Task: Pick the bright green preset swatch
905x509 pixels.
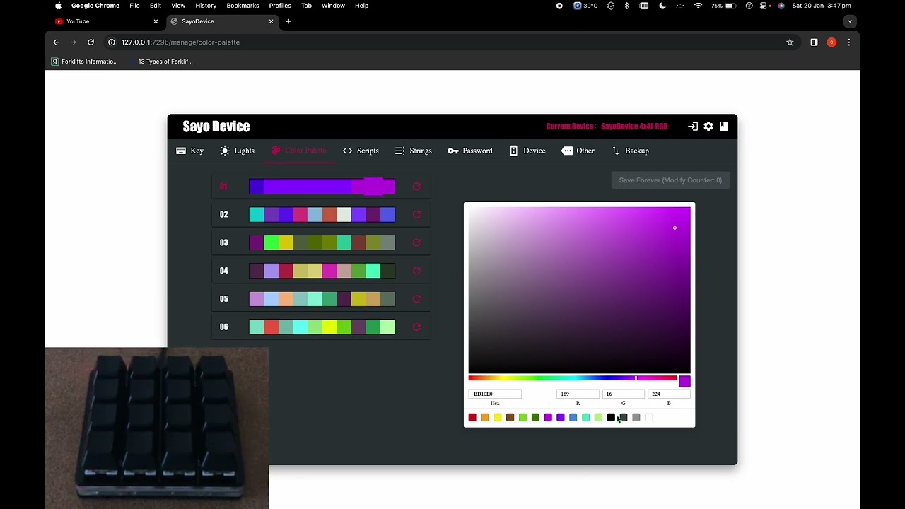Action: (522, 418)
